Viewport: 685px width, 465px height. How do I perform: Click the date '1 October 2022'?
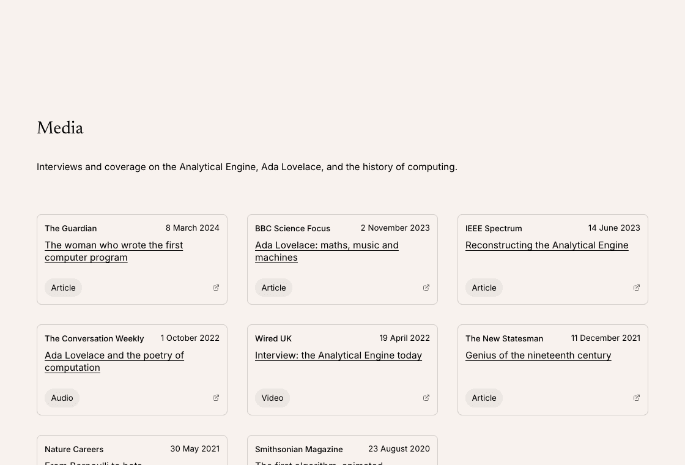pyautogui.click(x=190, y=338)
